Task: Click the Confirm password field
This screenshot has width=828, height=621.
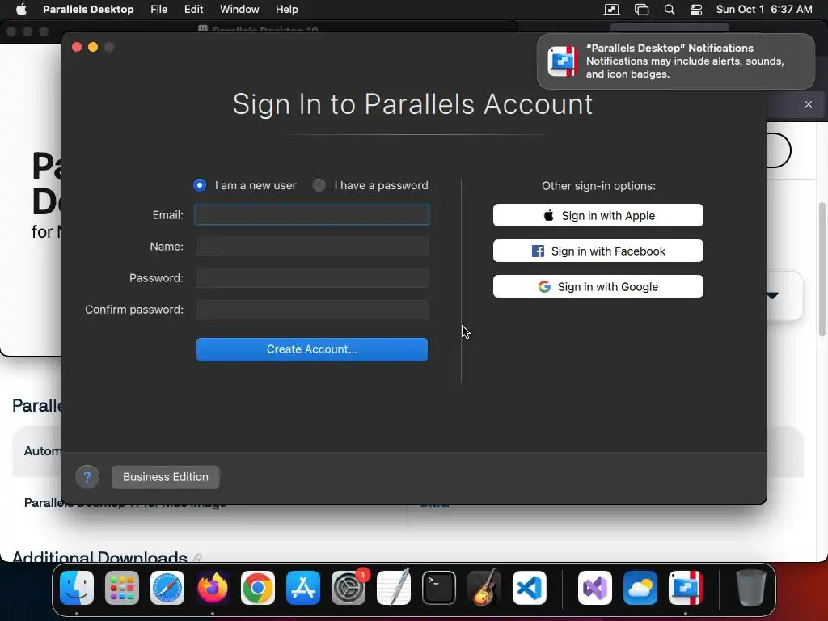Action: (311, 310)
